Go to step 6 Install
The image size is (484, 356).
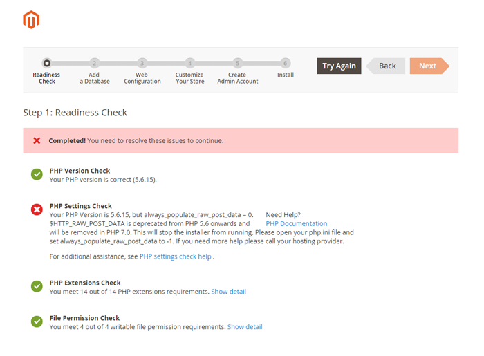click(285, 63)
